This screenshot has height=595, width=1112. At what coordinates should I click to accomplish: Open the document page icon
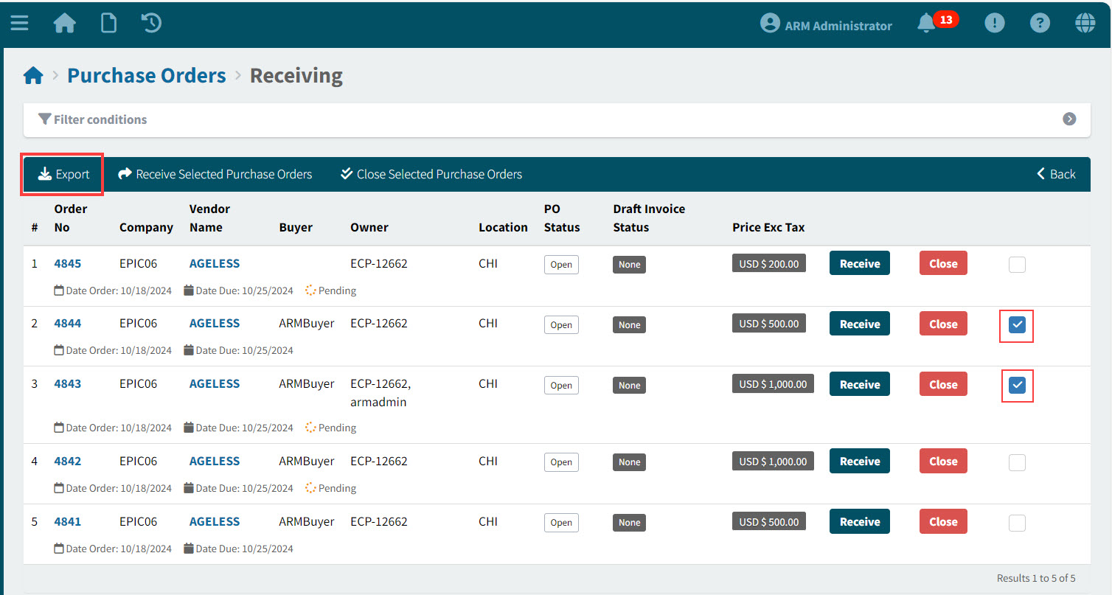tap(108, 24)
